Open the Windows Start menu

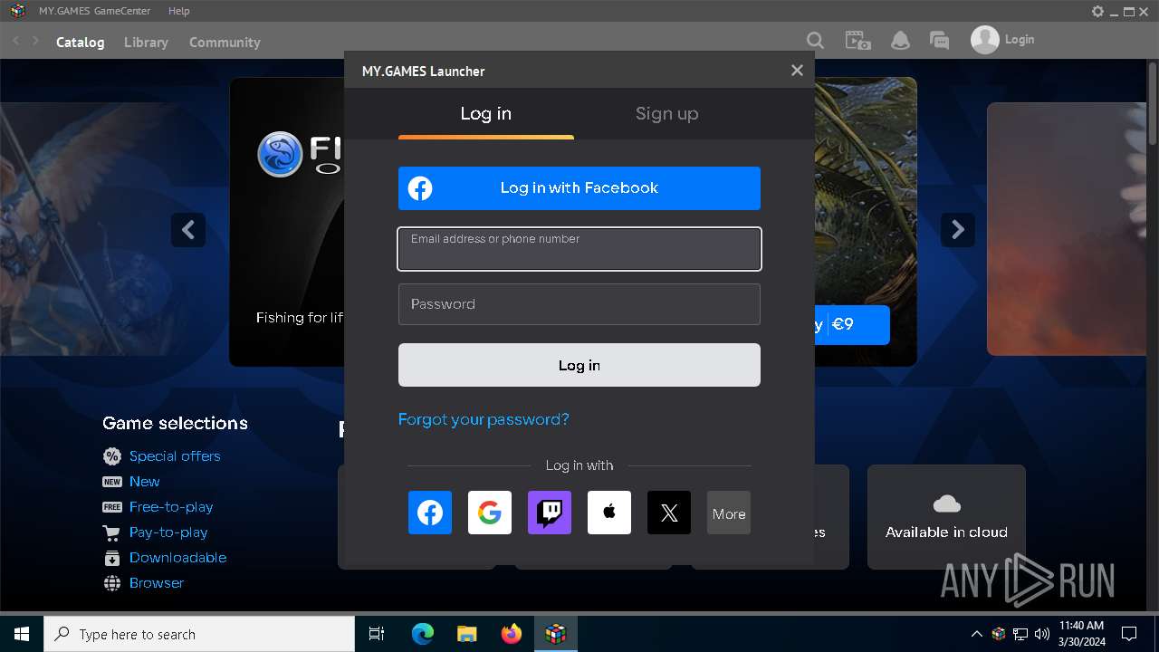coord(22,634)
